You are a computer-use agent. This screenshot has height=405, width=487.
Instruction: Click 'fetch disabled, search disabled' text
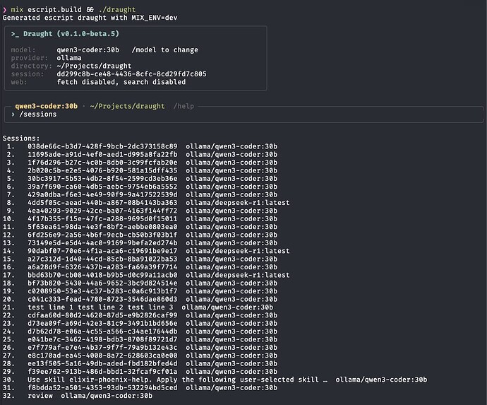(x=121, y=82)
